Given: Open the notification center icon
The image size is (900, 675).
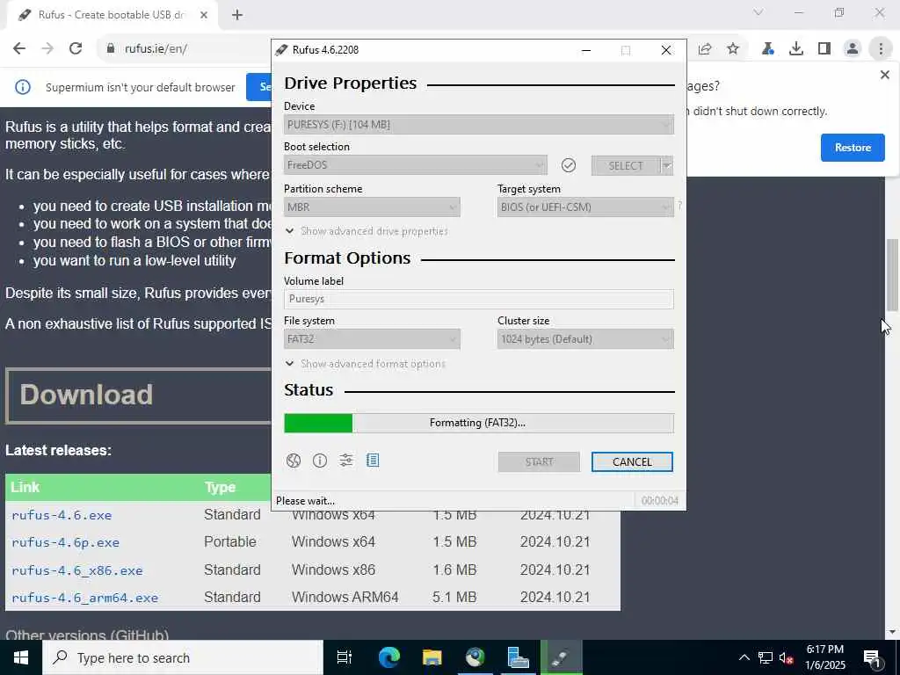Looking at the screenshot, I should coord(872,657).
